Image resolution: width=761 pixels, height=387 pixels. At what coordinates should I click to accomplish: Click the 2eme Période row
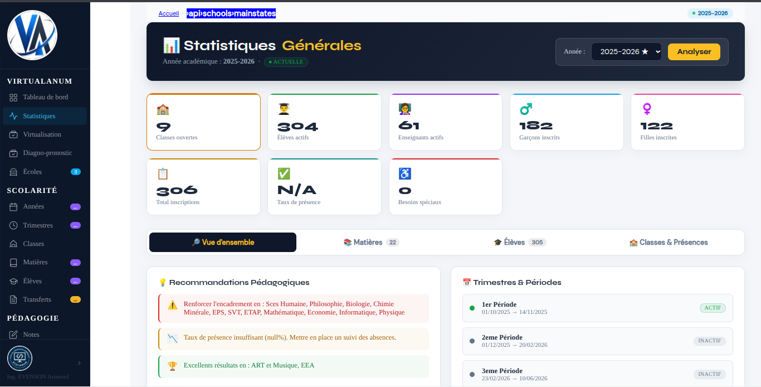point(598,341)
